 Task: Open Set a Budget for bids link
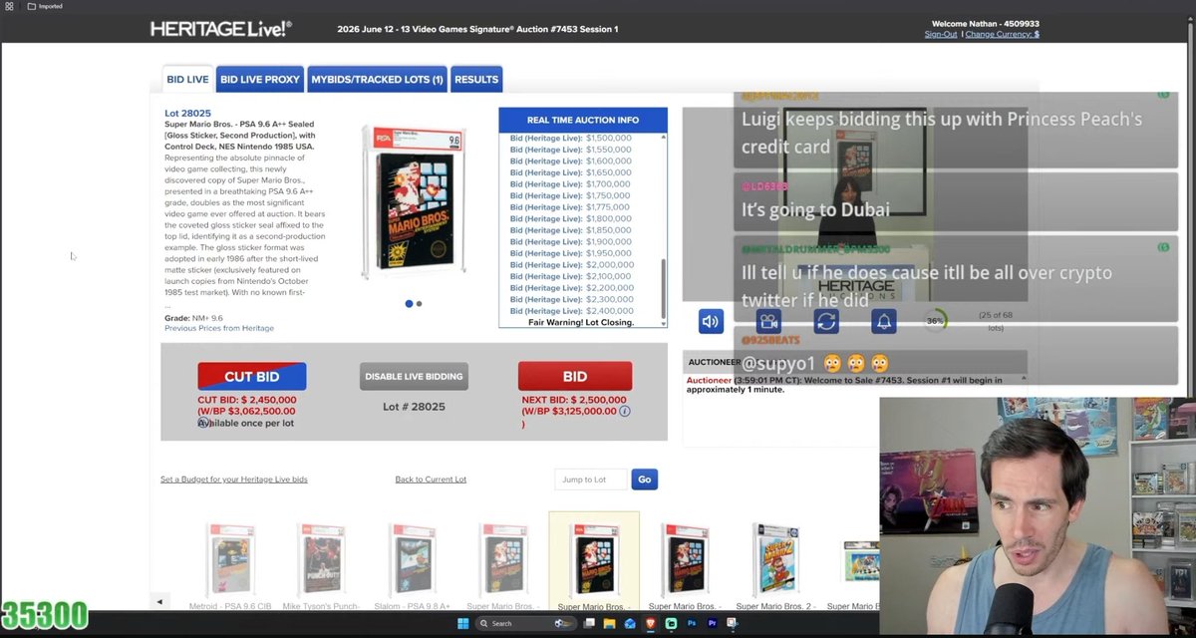[234, 479]
